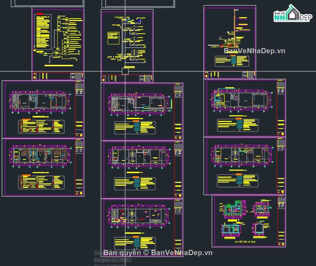Viewport: 316px width, 266px height.
Task: Select the furnished floor plan in left column
Action: (x=40, y=156)
